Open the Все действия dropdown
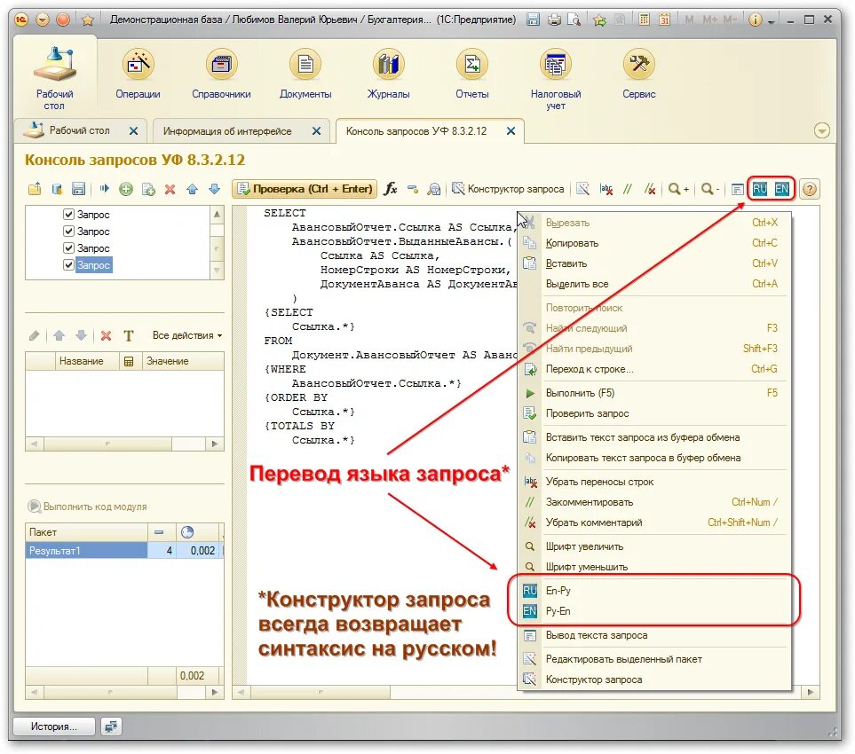Viewport: 855px width, 754px height. 187,335
